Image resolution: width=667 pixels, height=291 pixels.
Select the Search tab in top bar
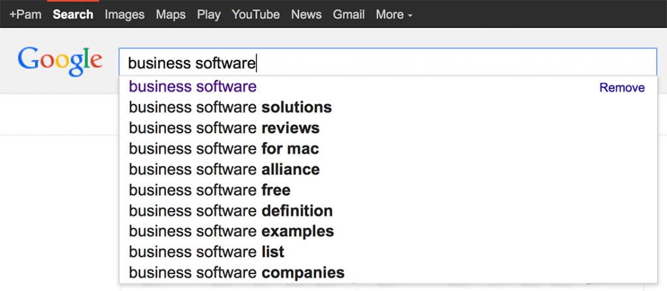[x=73, y=14]
